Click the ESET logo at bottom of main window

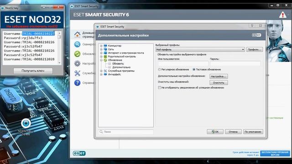[79, 153]
